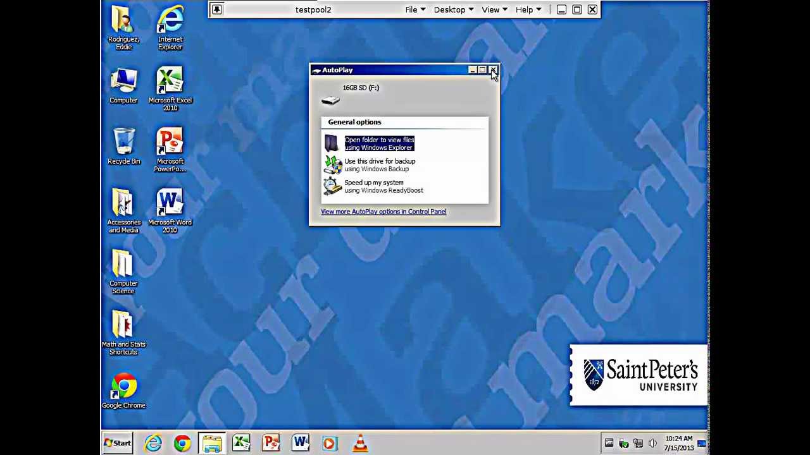This screenshot has height=455, width=810.
Task: Click the volume speaker tray icon
Action: point(652,444)
